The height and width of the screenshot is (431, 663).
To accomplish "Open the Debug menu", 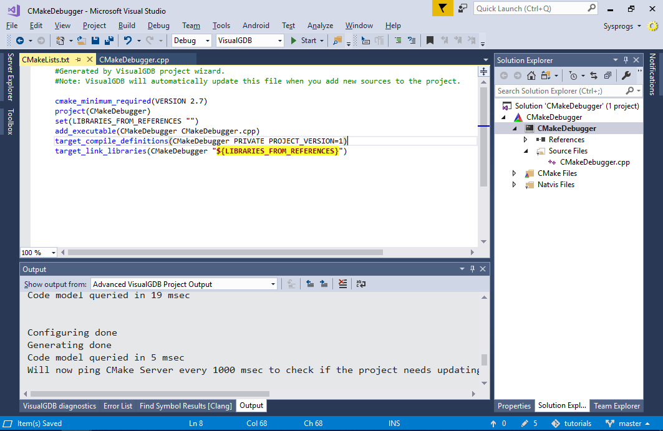I will (158, 26).
